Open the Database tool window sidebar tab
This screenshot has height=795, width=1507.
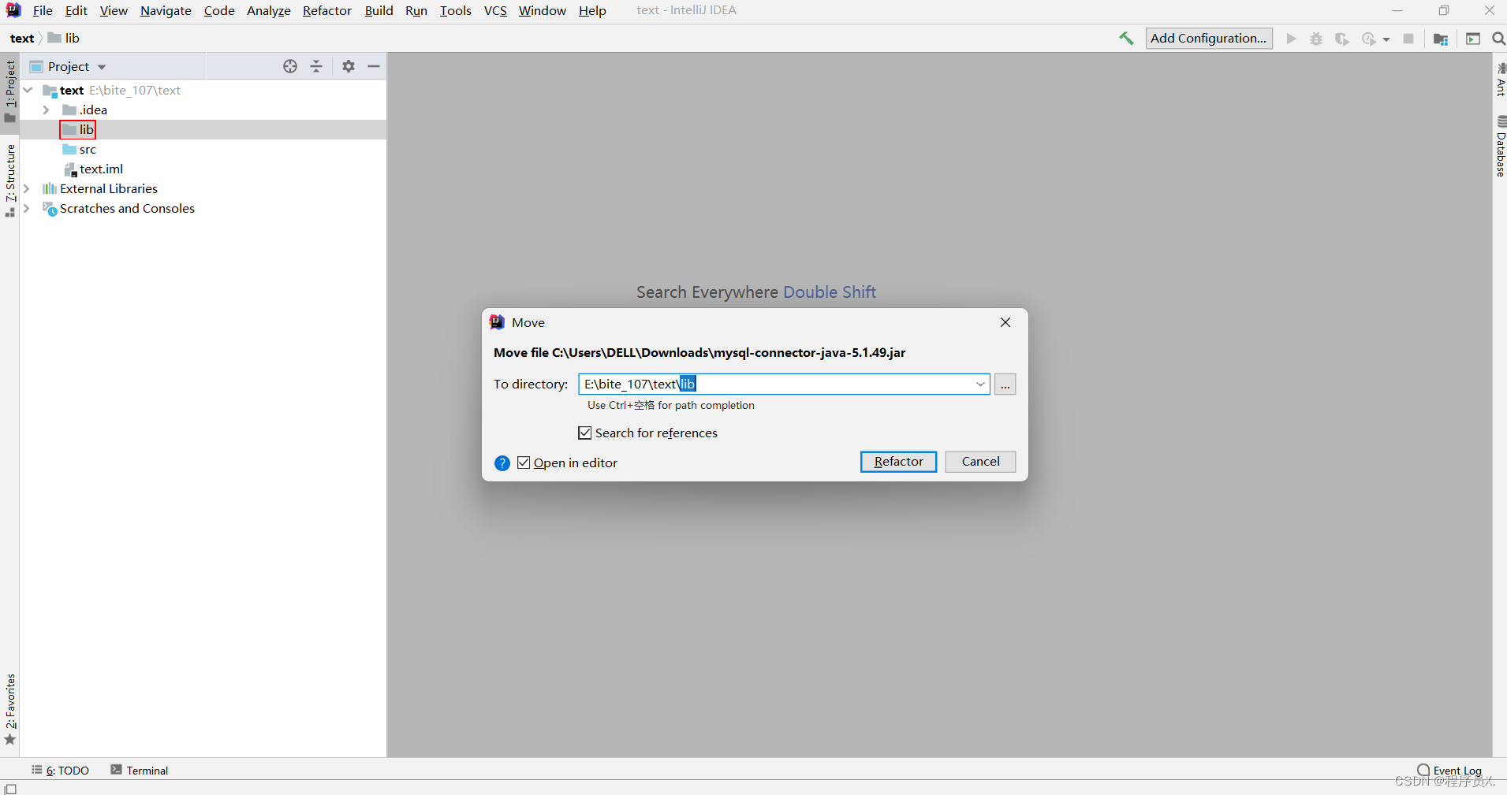[x=1500, y=147]
